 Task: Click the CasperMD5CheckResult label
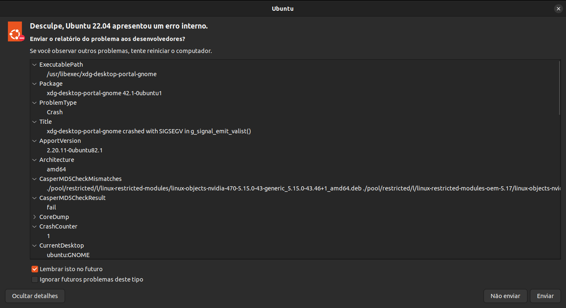73,198
